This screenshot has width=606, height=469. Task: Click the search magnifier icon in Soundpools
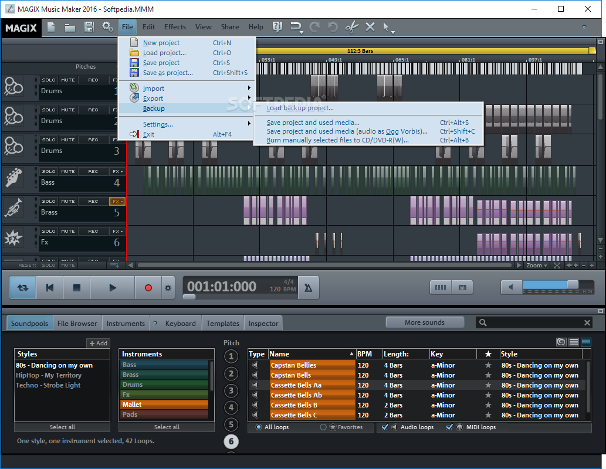[x=483, y=322]
